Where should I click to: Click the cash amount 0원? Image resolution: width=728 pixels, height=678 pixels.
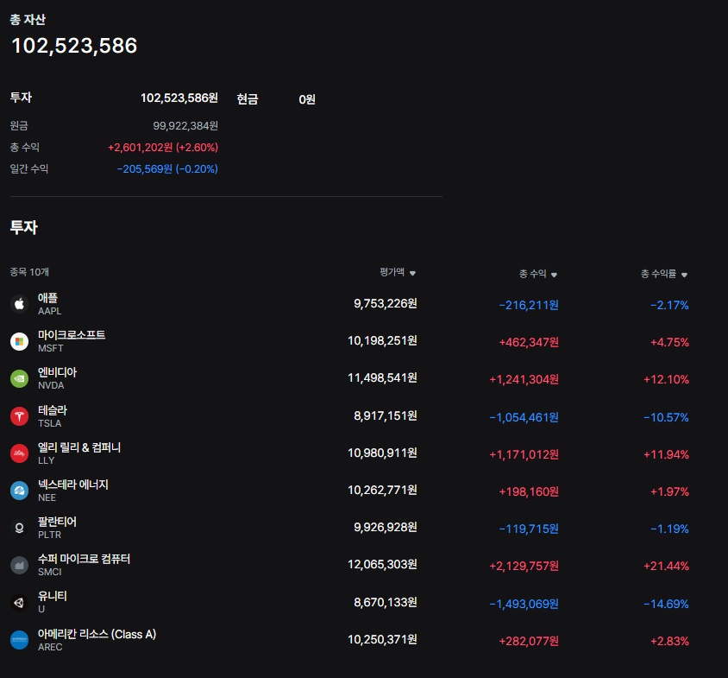tap(307, 99)
